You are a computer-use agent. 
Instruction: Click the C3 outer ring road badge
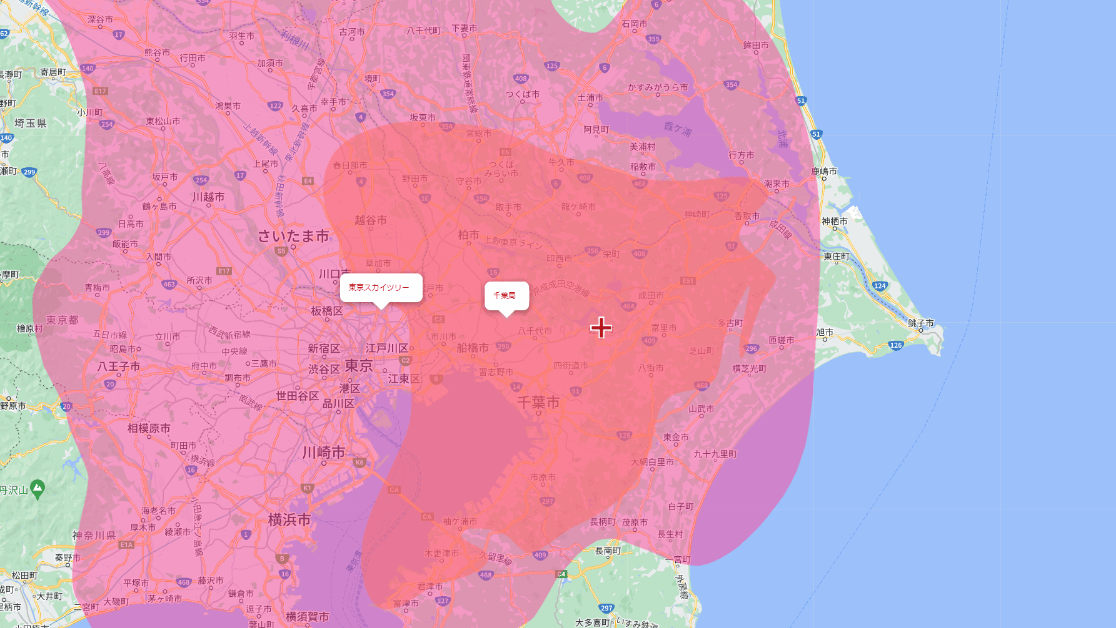tap(440, 320)
